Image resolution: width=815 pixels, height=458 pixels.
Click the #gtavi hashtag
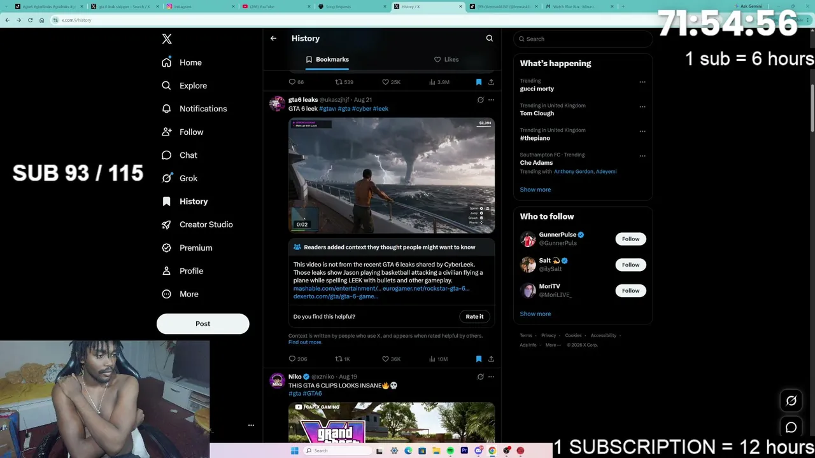328,109
